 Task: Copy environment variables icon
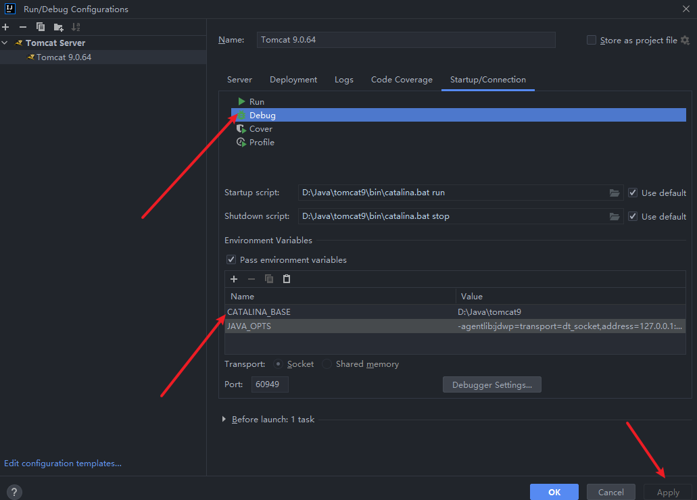[269, 279]
